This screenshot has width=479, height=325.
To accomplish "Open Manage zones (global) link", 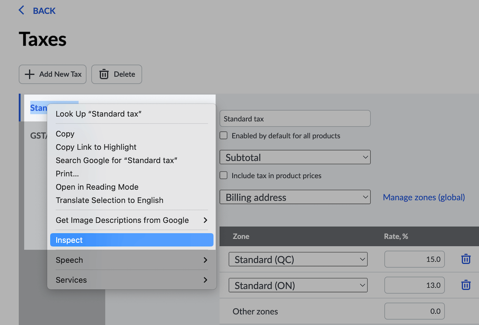I will click(x=424, y=197).
